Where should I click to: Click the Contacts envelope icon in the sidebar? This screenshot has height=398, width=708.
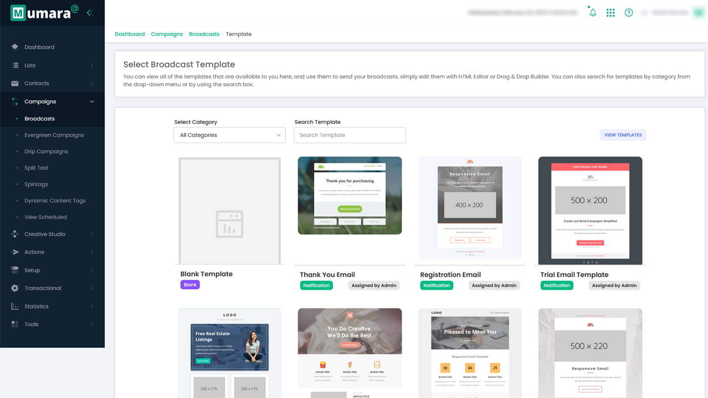pos(15,83)
